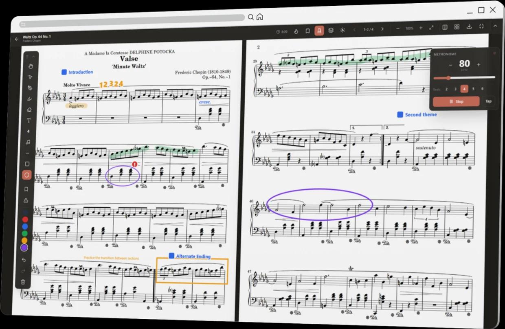Increase metronome BPM with plus

(x=478, y=64)
